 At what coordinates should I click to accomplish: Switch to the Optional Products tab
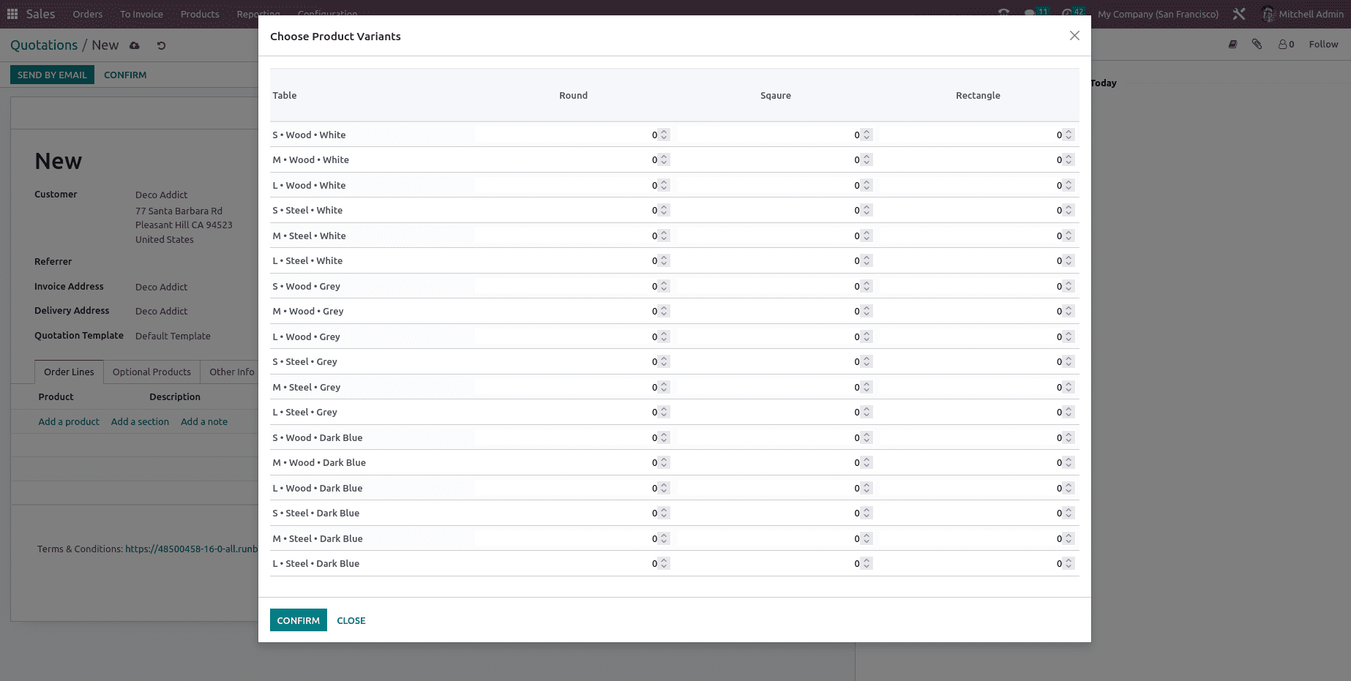tap(151, 372)
